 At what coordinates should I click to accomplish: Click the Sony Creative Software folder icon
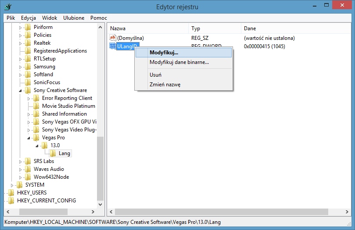[28, 90]
